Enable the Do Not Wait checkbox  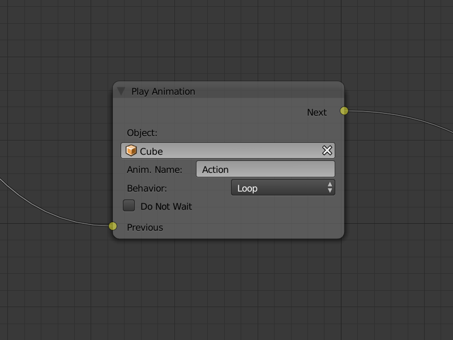point(129,206)
